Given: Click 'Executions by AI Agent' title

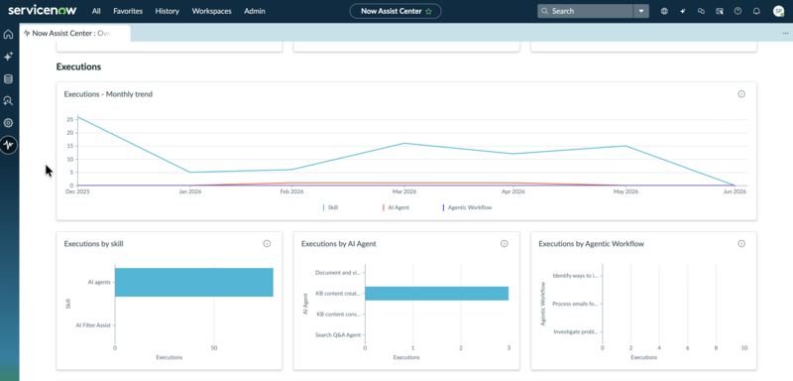Looking at the screenshot, I should tap(339, 244).
